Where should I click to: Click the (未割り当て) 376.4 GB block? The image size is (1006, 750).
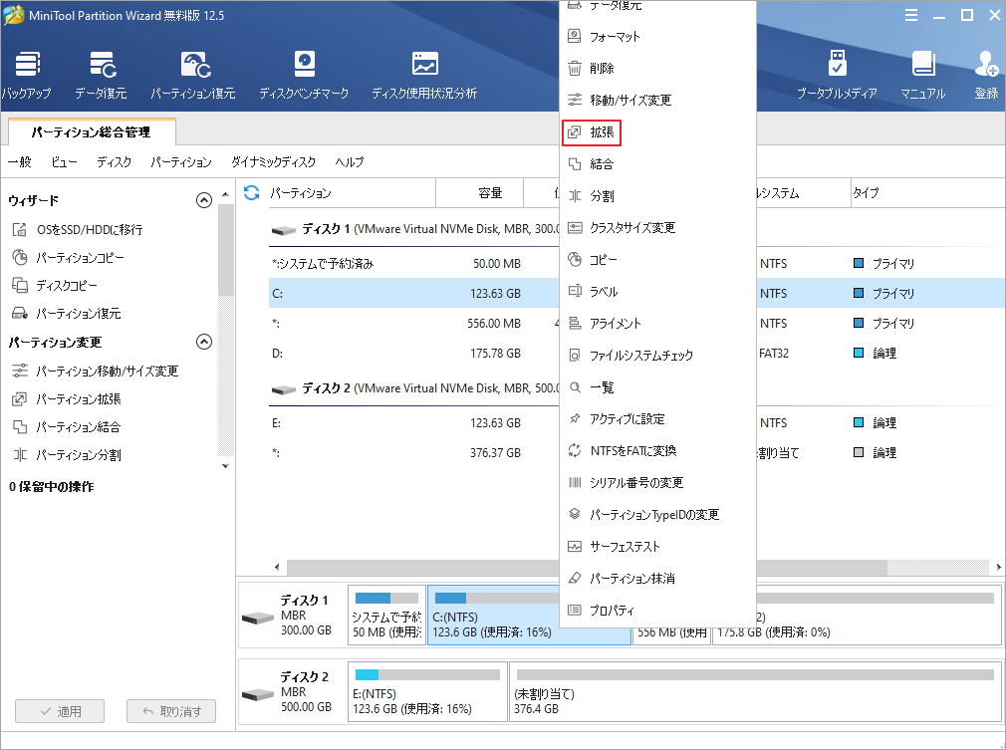pos(755,691)
